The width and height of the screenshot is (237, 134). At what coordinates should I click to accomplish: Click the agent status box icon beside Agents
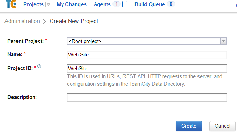point(125,4)
